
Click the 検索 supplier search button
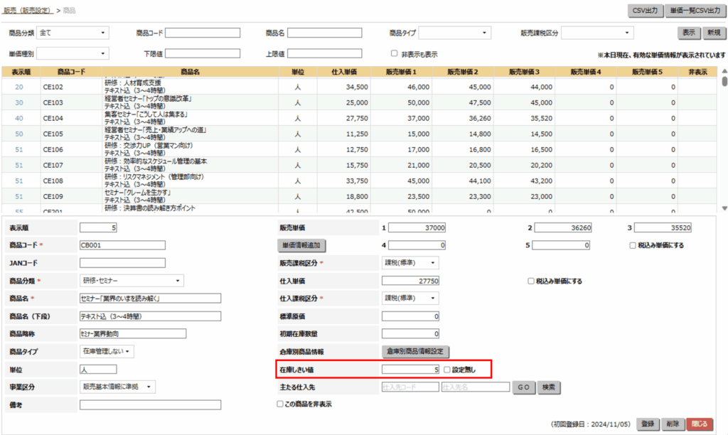click(x=549, y=387)
